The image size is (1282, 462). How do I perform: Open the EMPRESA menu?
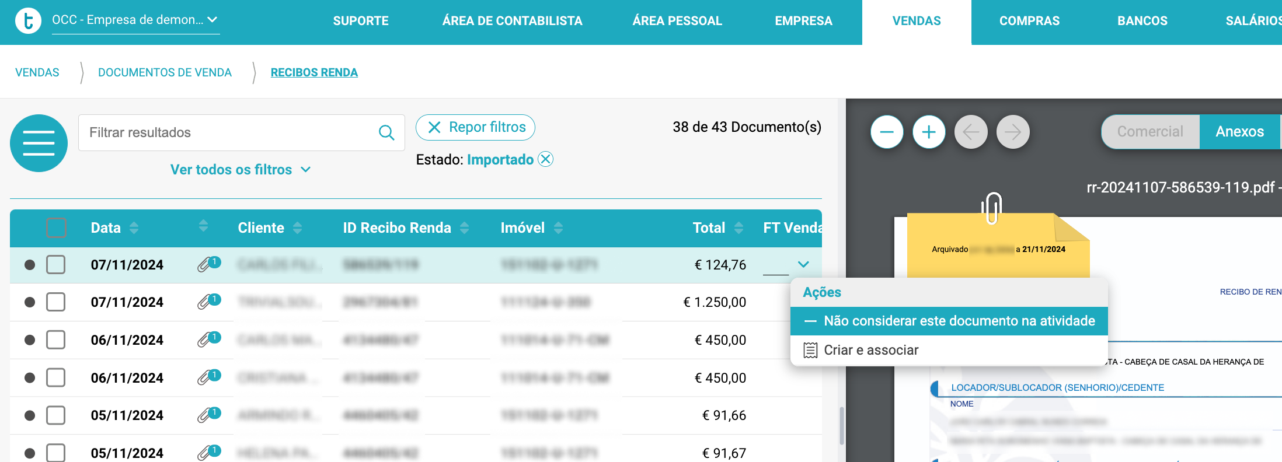(803, 21)
